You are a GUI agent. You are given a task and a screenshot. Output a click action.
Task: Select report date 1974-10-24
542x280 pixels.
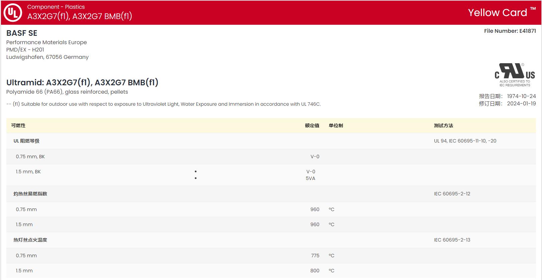pyautogui.click(x=521, y=96)
